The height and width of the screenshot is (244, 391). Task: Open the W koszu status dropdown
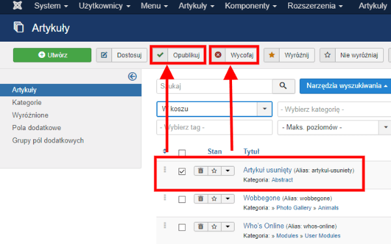214,109
